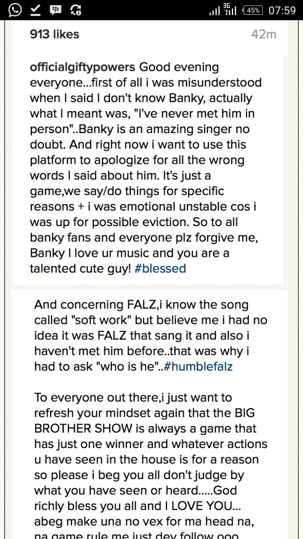Tap the 'talented cute guy!' caption line
Image resolution: width=303 pixels, height=539 pixels.
[81, 268]
